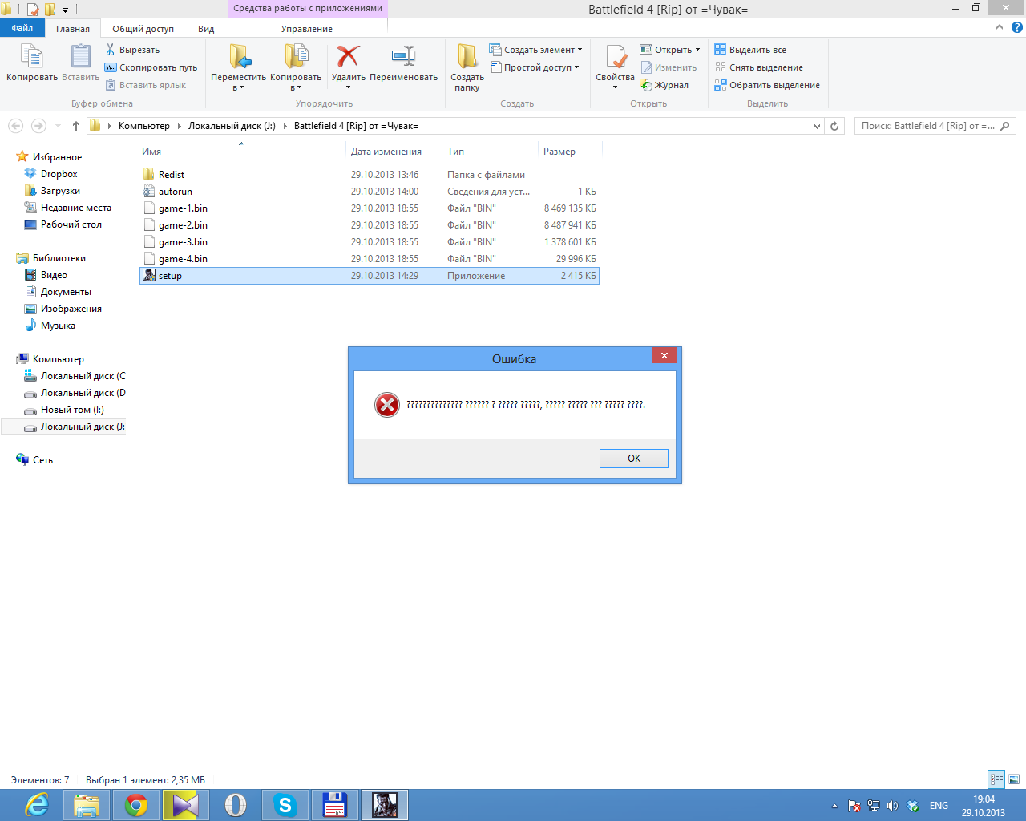Click Edit (Изменить) in the Open group
1026x821 pixels.
point(669,67)
